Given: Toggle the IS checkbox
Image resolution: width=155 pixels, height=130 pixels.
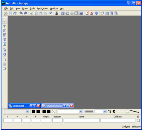Looking at the screenshot, I should [x=138, y=121].
